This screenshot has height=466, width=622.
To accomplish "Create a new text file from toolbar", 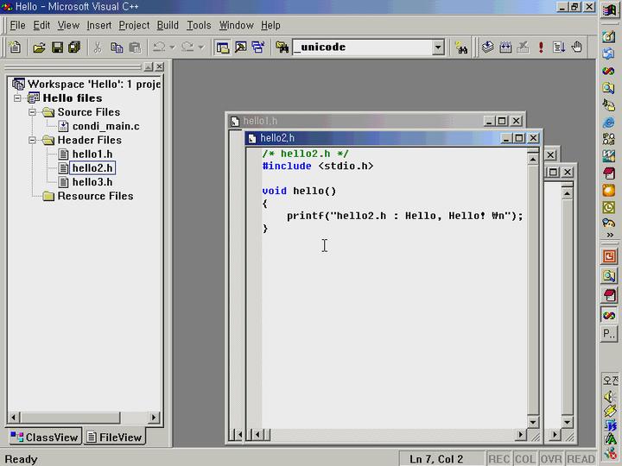I will (x=15, y=47).
